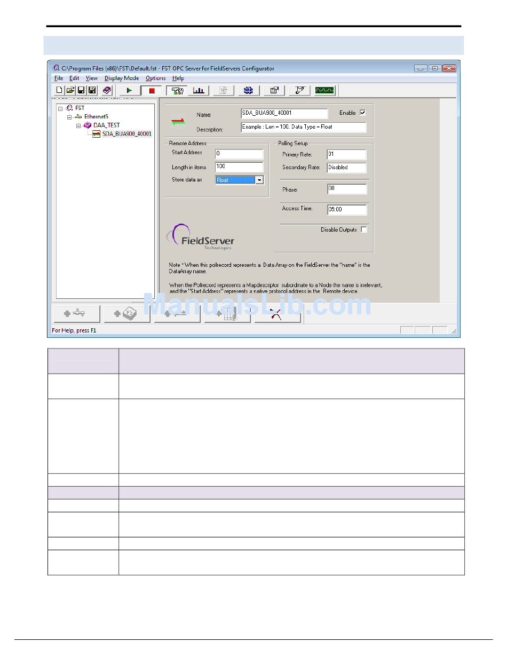
Task: Click the greyed-out list toolbar icon
Action: [223, 90]
